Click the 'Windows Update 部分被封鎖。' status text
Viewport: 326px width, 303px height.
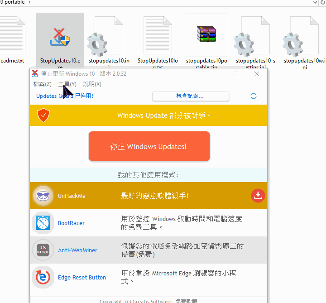164,115
